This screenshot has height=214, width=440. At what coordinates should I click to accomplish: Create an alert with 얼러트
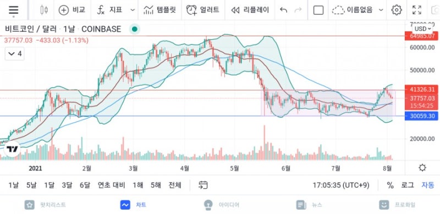point(202,10)
